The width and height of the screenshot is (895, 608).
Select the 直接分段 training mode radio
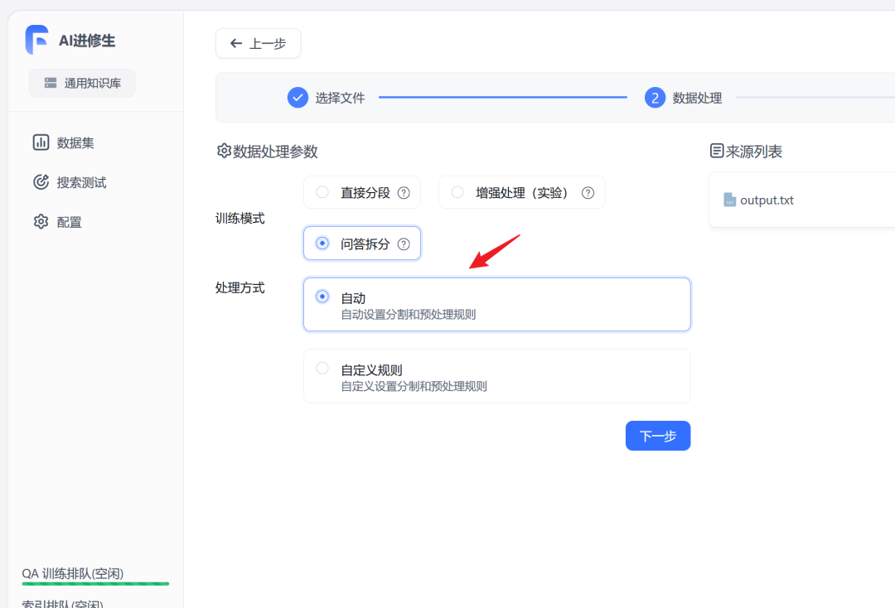point(322,192)
